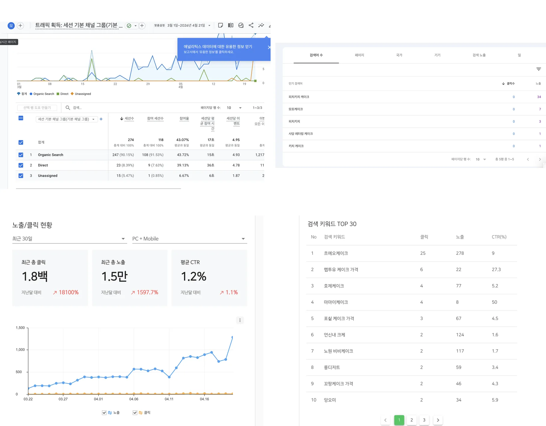
Task: Click the filter rows icon in Search Console
Action: pyautogui.click(x=539, y=69)
